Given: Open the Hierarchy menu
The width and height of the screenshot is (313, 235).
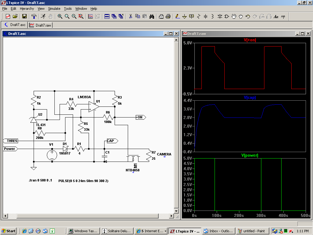Looking at the screenshot, I should pyautogui.click(x=27, y=9).
